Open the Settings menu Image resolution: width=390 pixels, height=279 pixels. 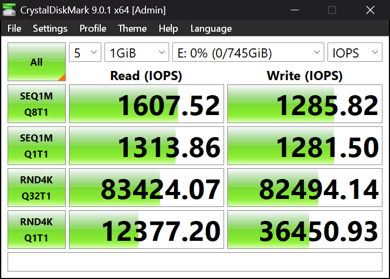50,28
